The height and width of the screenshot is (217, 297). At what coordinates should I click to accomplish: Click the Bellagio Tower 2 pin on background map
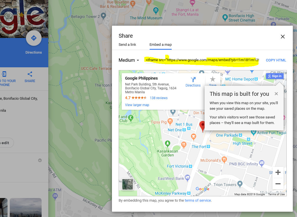[103, 16]
